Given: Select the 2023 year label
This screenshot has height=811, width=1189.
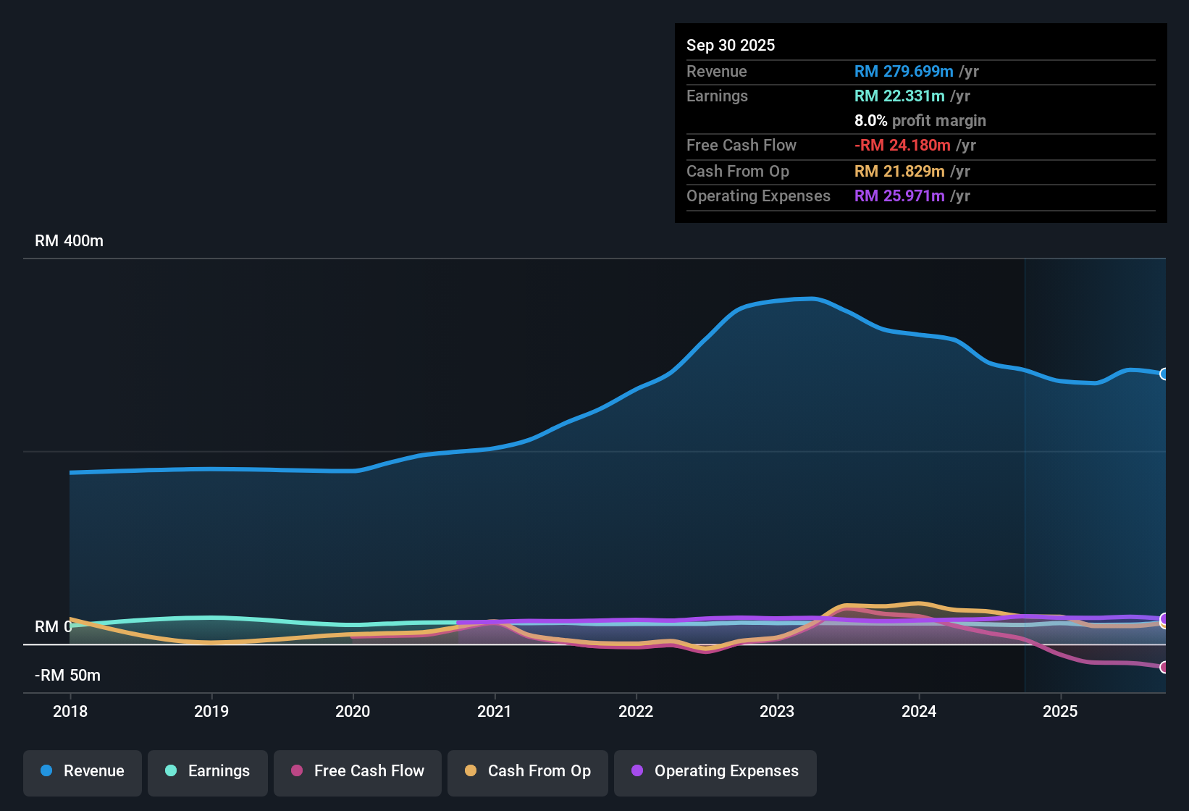Looking at the screenshot, I should tap(777, 712).
